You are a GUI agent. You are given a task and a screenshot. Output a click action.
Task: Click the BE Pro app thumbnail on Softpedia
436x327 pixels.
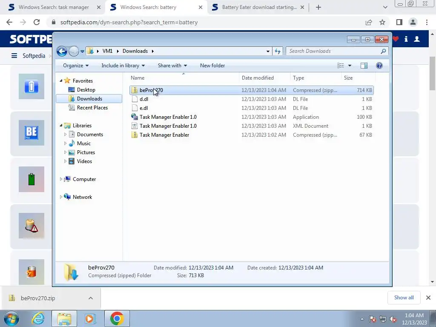click(32, 133)
